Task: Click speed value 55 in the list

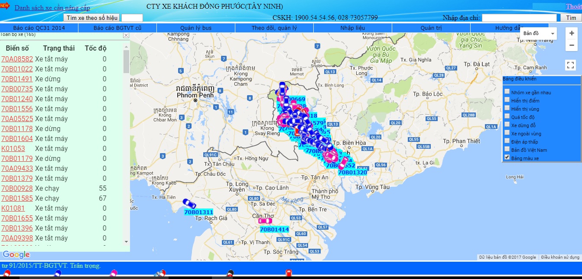Action: coord(102,188)
